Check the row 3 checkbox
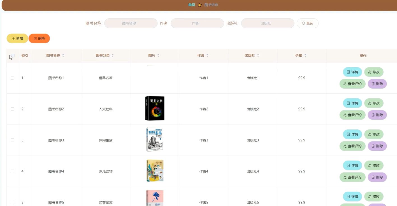397x206 pixels. point(12,140)
